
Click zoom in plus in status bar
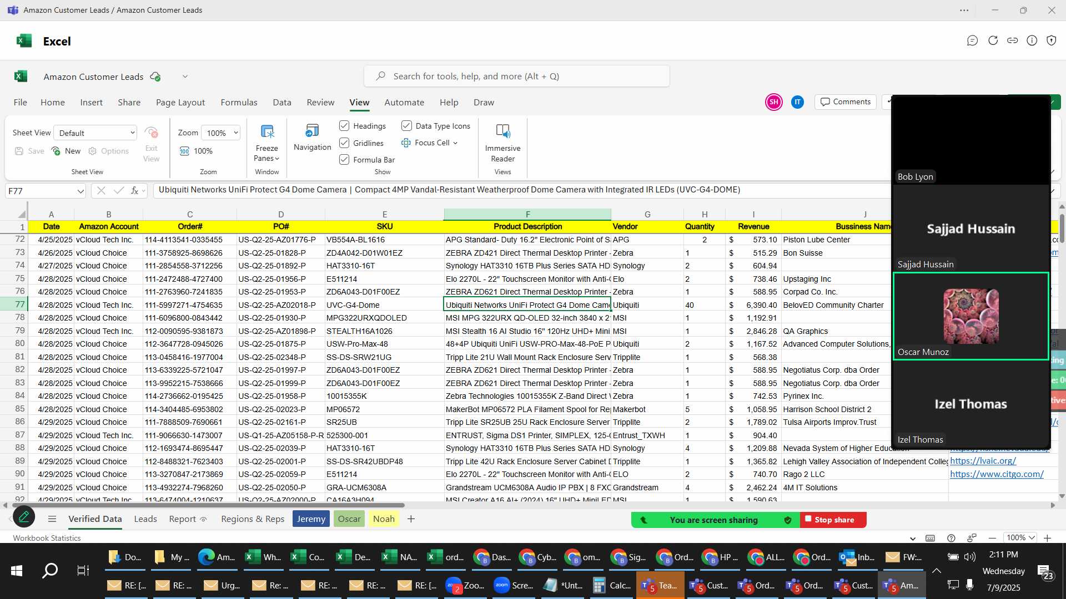coord(1047,538)
